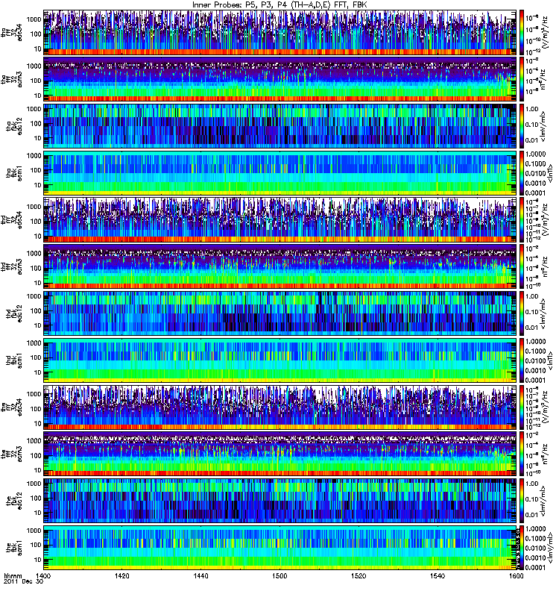559x597 pixels.
Task: Click the color bar beside tha fbk edc12 panel
Action: pos(521,126)
